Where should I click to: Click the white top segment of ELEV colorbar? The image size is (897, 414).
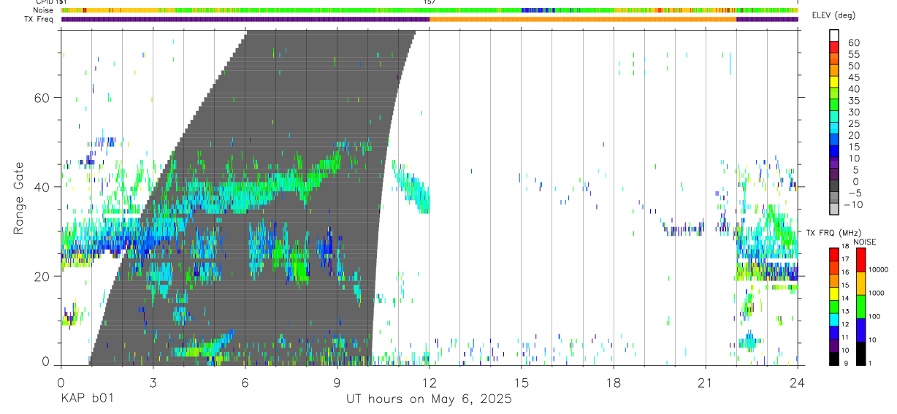click(834, 35)
